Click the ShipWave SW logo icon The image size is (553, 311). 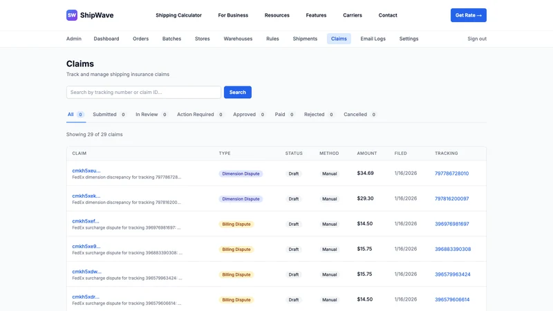pyautogui.click(x=72, y=15)
